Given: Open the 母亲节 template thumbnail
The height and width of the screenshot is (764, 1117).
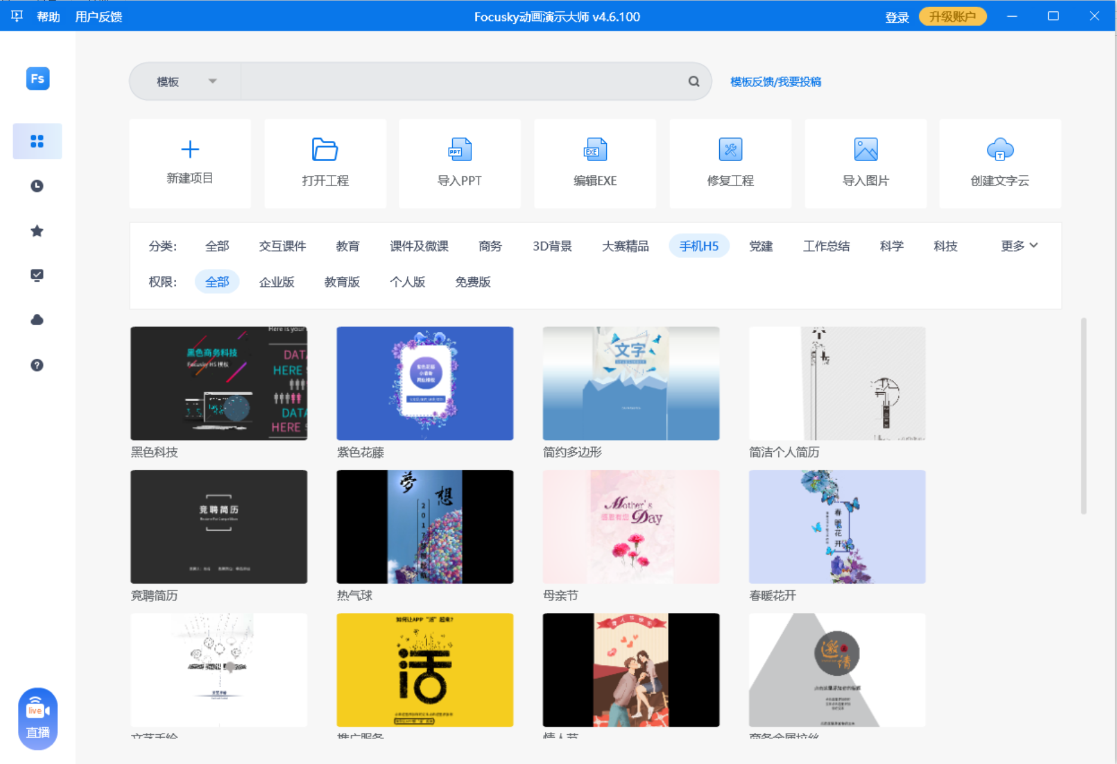Looking at the screenshot, I should click(631, 526).
